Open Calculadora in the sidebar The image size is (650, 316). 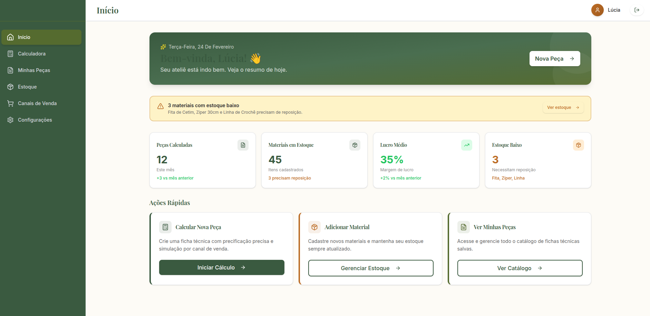(32, 54)
